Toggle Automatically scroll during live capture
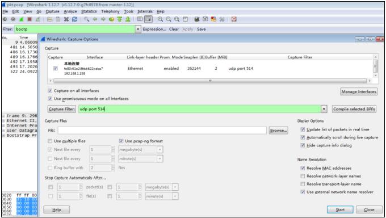 pos(303,137)
